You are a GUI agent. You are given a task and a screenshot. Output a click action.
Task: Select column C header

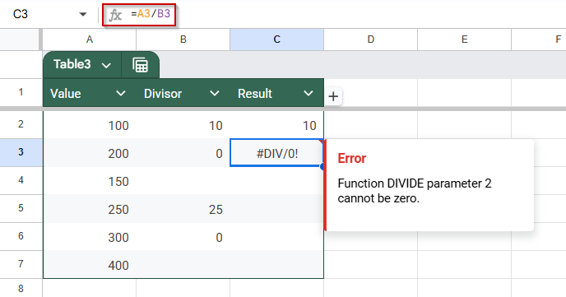pos(277,39)
